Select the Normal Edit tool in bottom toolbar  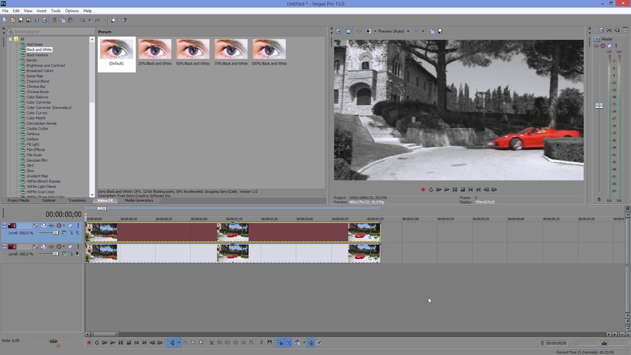(x=172, y=343)
